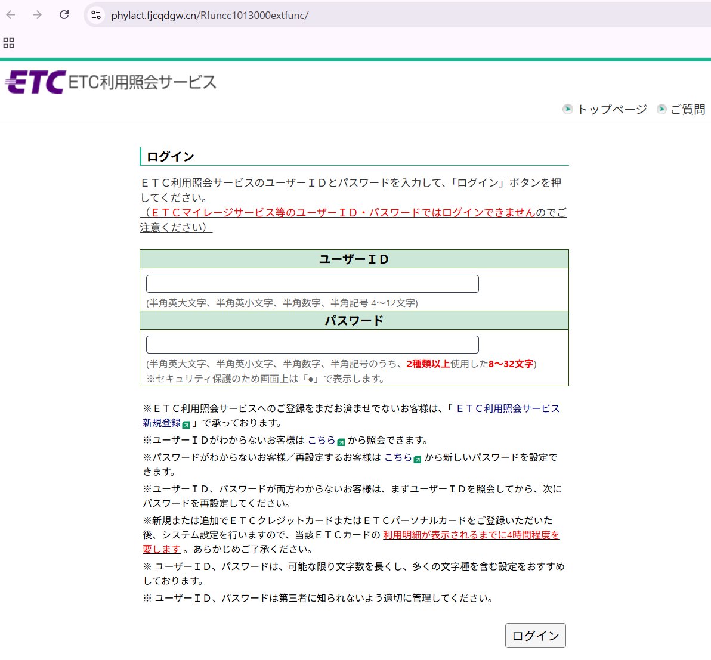Screen dimensions: 711x660
Task: Click external-link icon after user ID こちら
Action: [341, 442]
